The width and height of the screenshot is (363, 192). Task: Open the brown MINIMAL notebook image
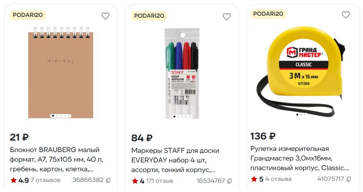pos(61,73)
